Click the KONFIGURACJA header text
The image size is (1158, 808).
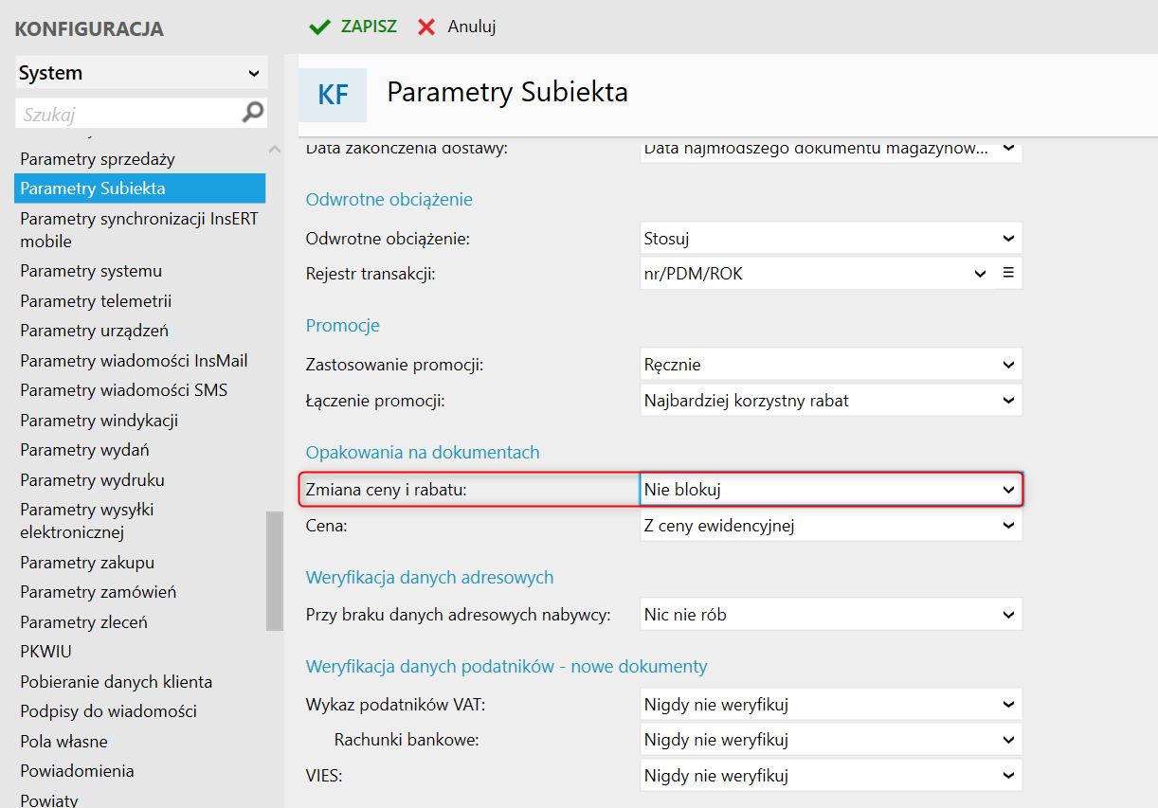[x=89, y=29]
